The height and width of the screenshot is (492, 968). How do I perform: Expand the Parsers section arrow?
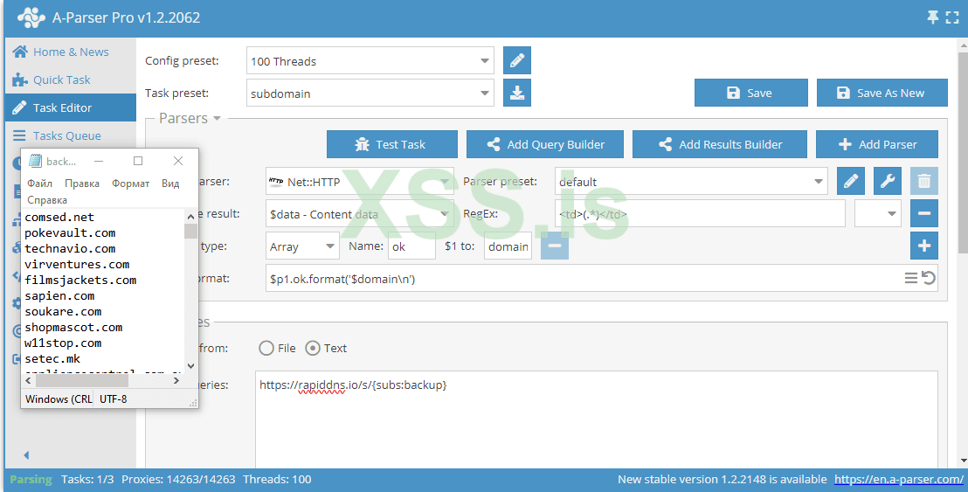(x=217, y=119)
